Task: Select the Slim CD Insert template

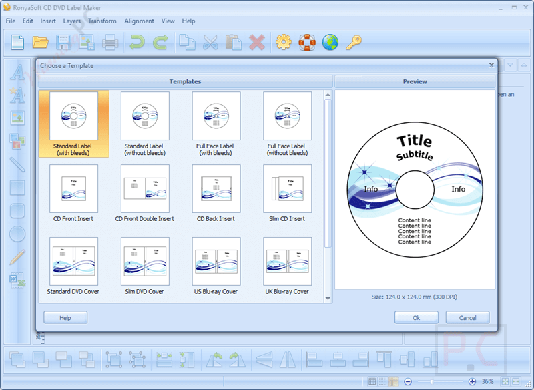Action: [x=287, y=194]
